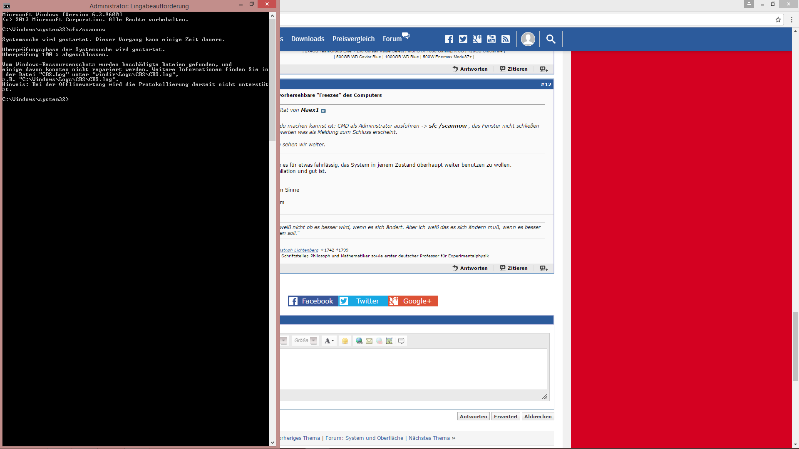
Task: Insert quote with speech bubble icon
Action: coord(401,341)
